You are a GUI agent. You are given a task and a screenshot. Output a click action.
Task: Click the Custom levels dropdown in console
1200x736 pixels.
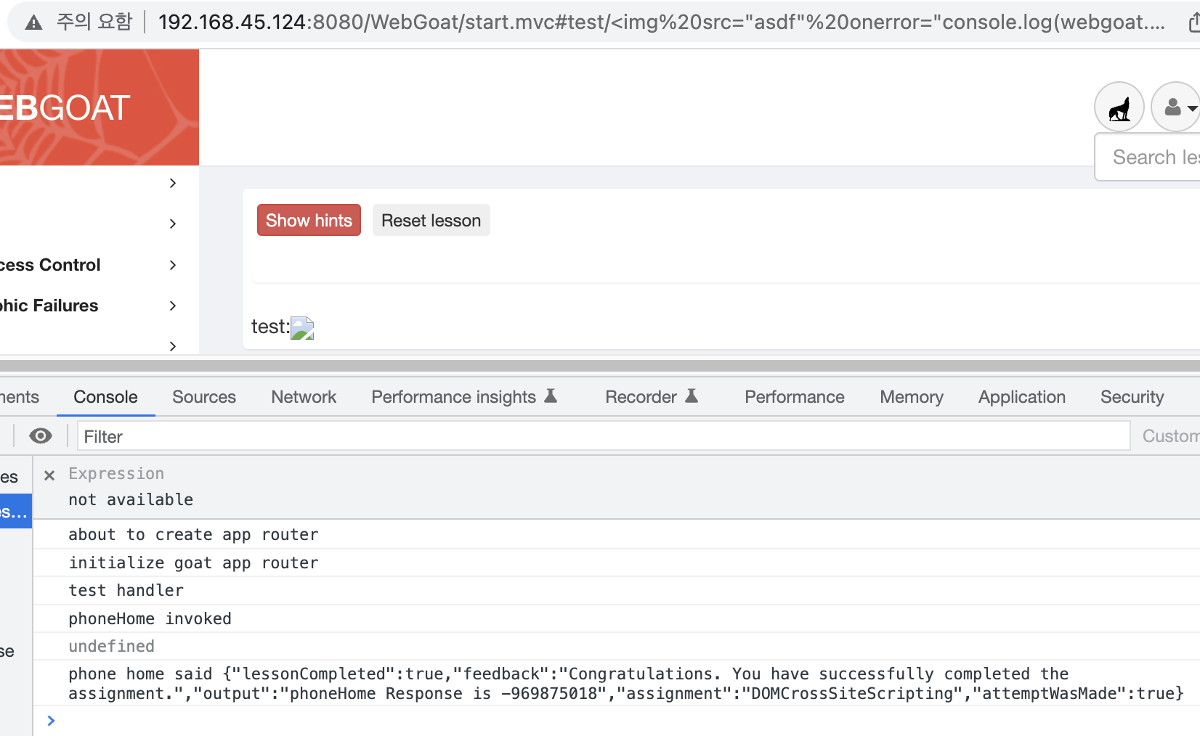tap(1171, 436)
